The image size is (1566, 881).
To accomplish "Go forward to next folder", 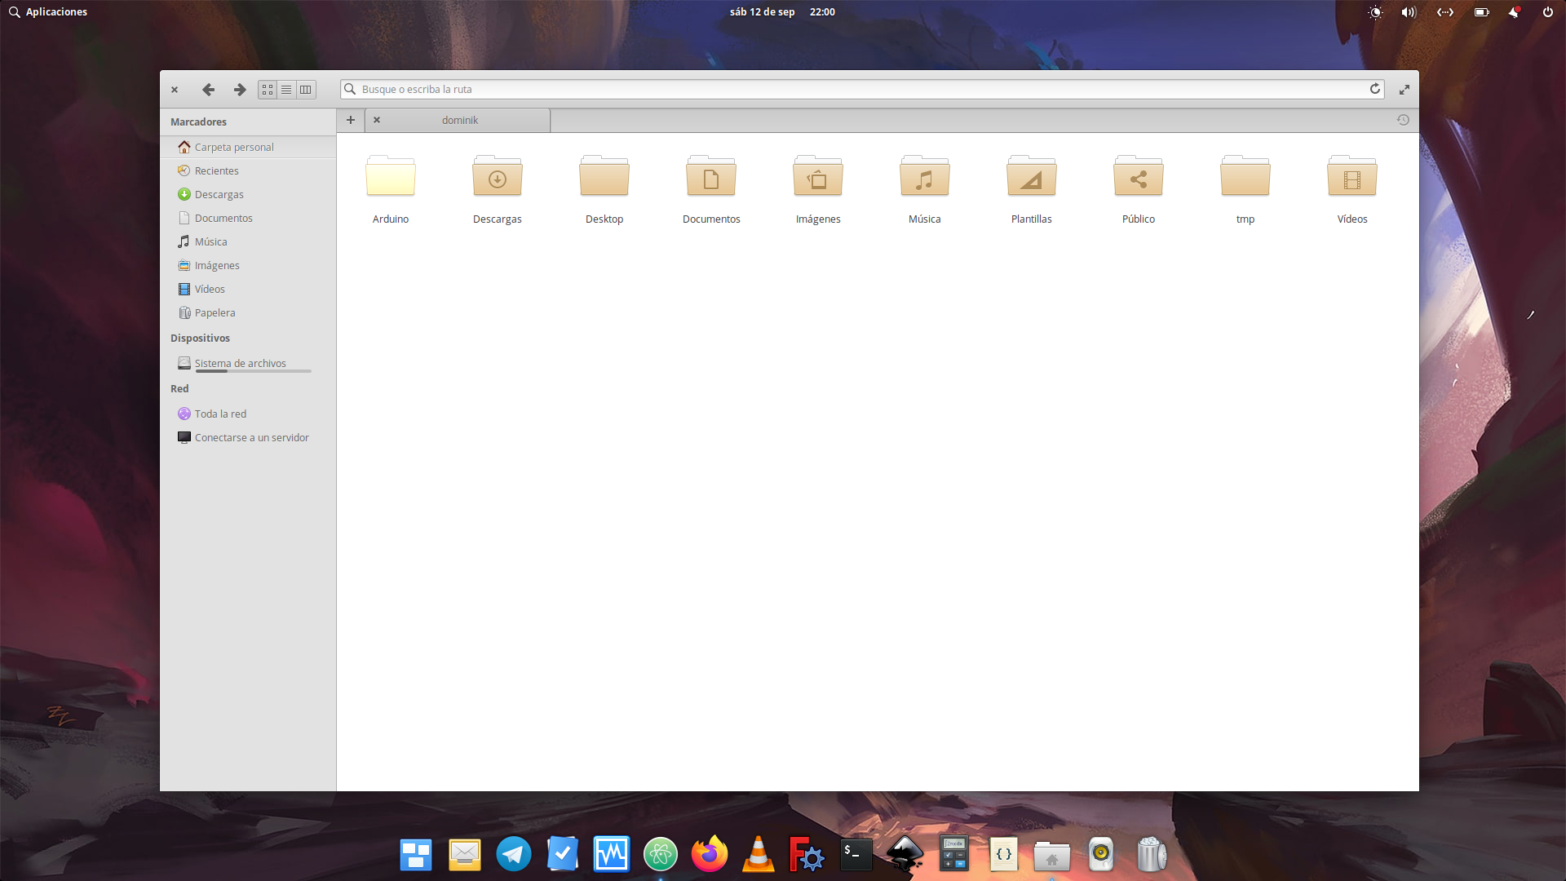I will coord(239,90).
